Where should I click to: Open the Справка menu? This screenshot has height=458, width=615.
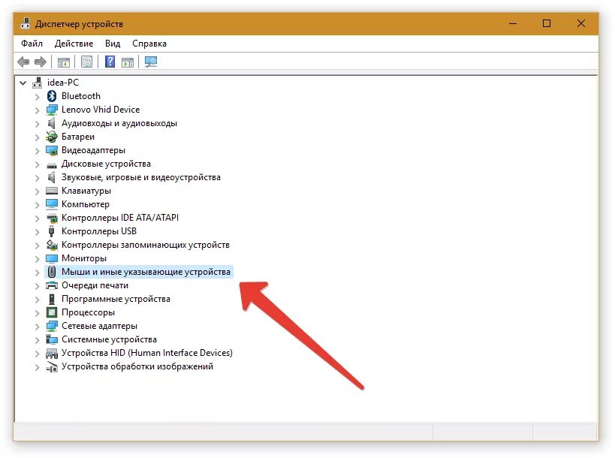(x=149, y=44)
